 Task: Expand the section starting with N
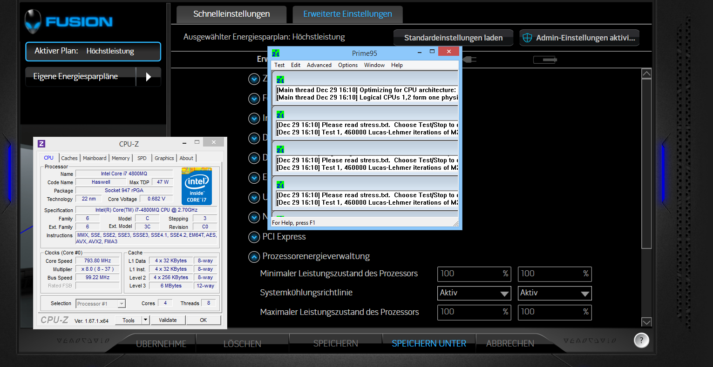[254, 217]
